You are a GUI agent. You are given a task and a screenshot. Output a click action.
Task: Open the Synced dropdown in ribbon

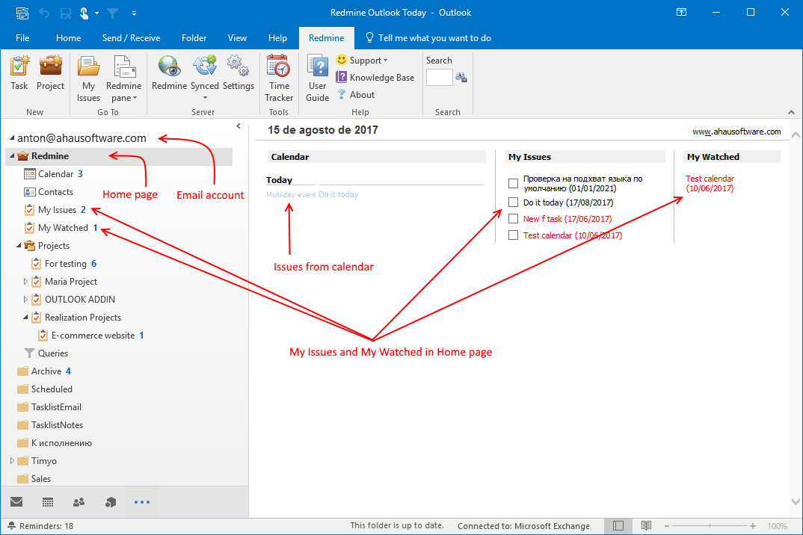pyautogui.click(x=204, y=79)
